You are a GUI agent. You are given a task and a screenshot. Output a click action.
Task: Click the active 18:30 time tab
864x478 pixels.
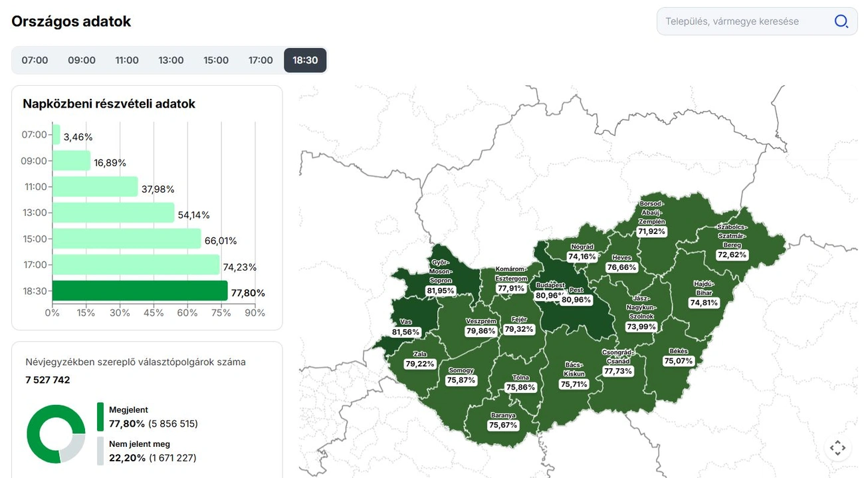coord(305,60)
